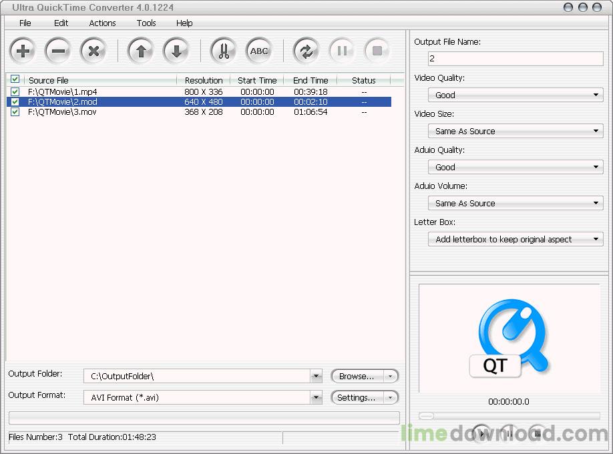Image resolution: width=613 pixels, height=454 pixels.
Task: Click the Clear all X icon
Action: (x=93, y=51)
